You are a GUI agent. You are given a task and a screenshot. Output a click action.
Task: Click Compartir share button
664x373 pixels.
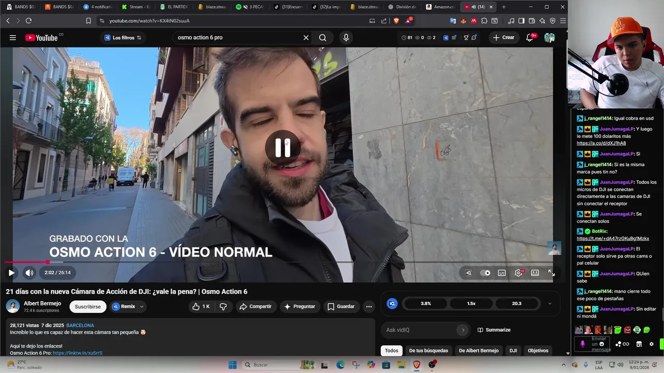(x=255, y=307)
